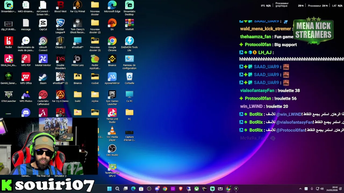Launch OBS Studio from desktop
This screenshot has width=344, height=193.
click(112, 151)
